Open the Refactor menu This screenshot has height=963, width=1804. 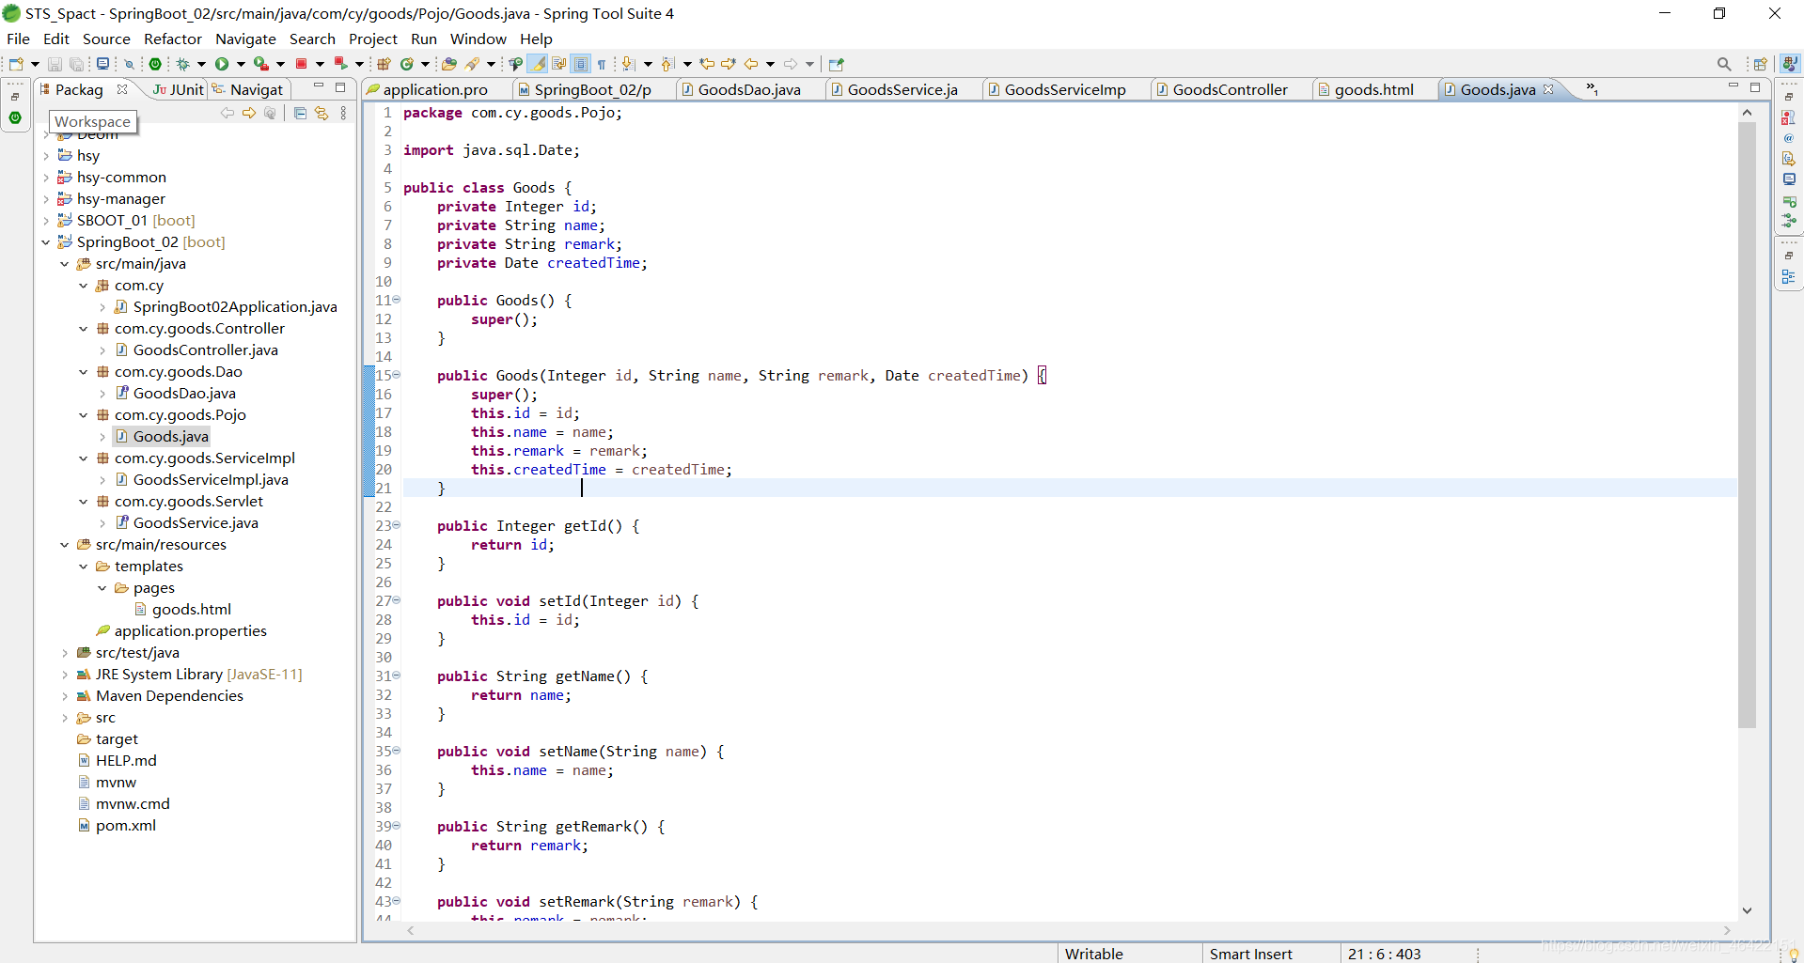coord(172,39)
